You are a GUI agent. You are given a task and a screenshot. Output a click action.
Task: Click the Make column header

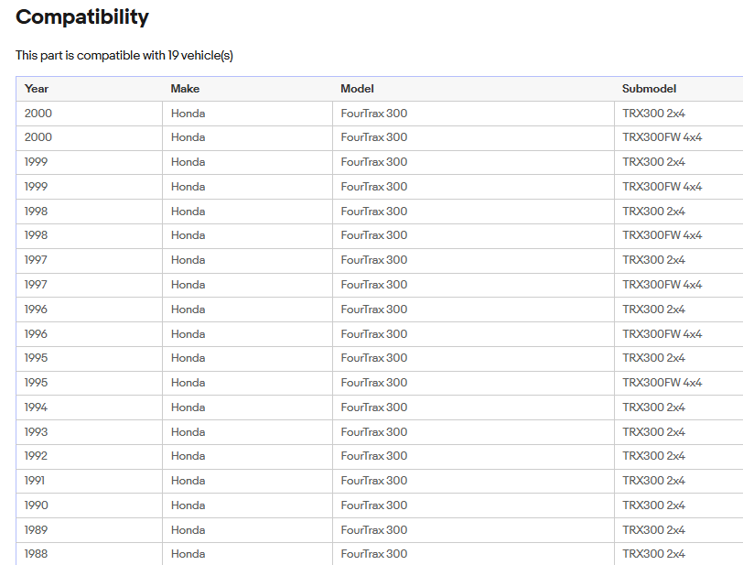click(x=185, y=89)
